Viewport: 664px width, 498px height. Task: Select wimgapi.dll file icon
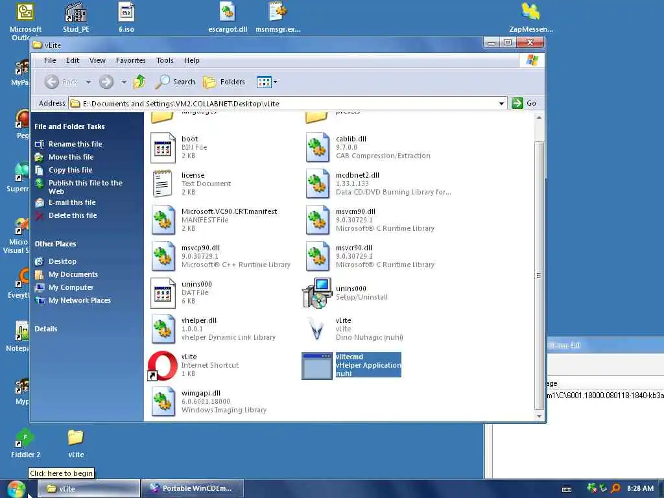coord(163,402)
